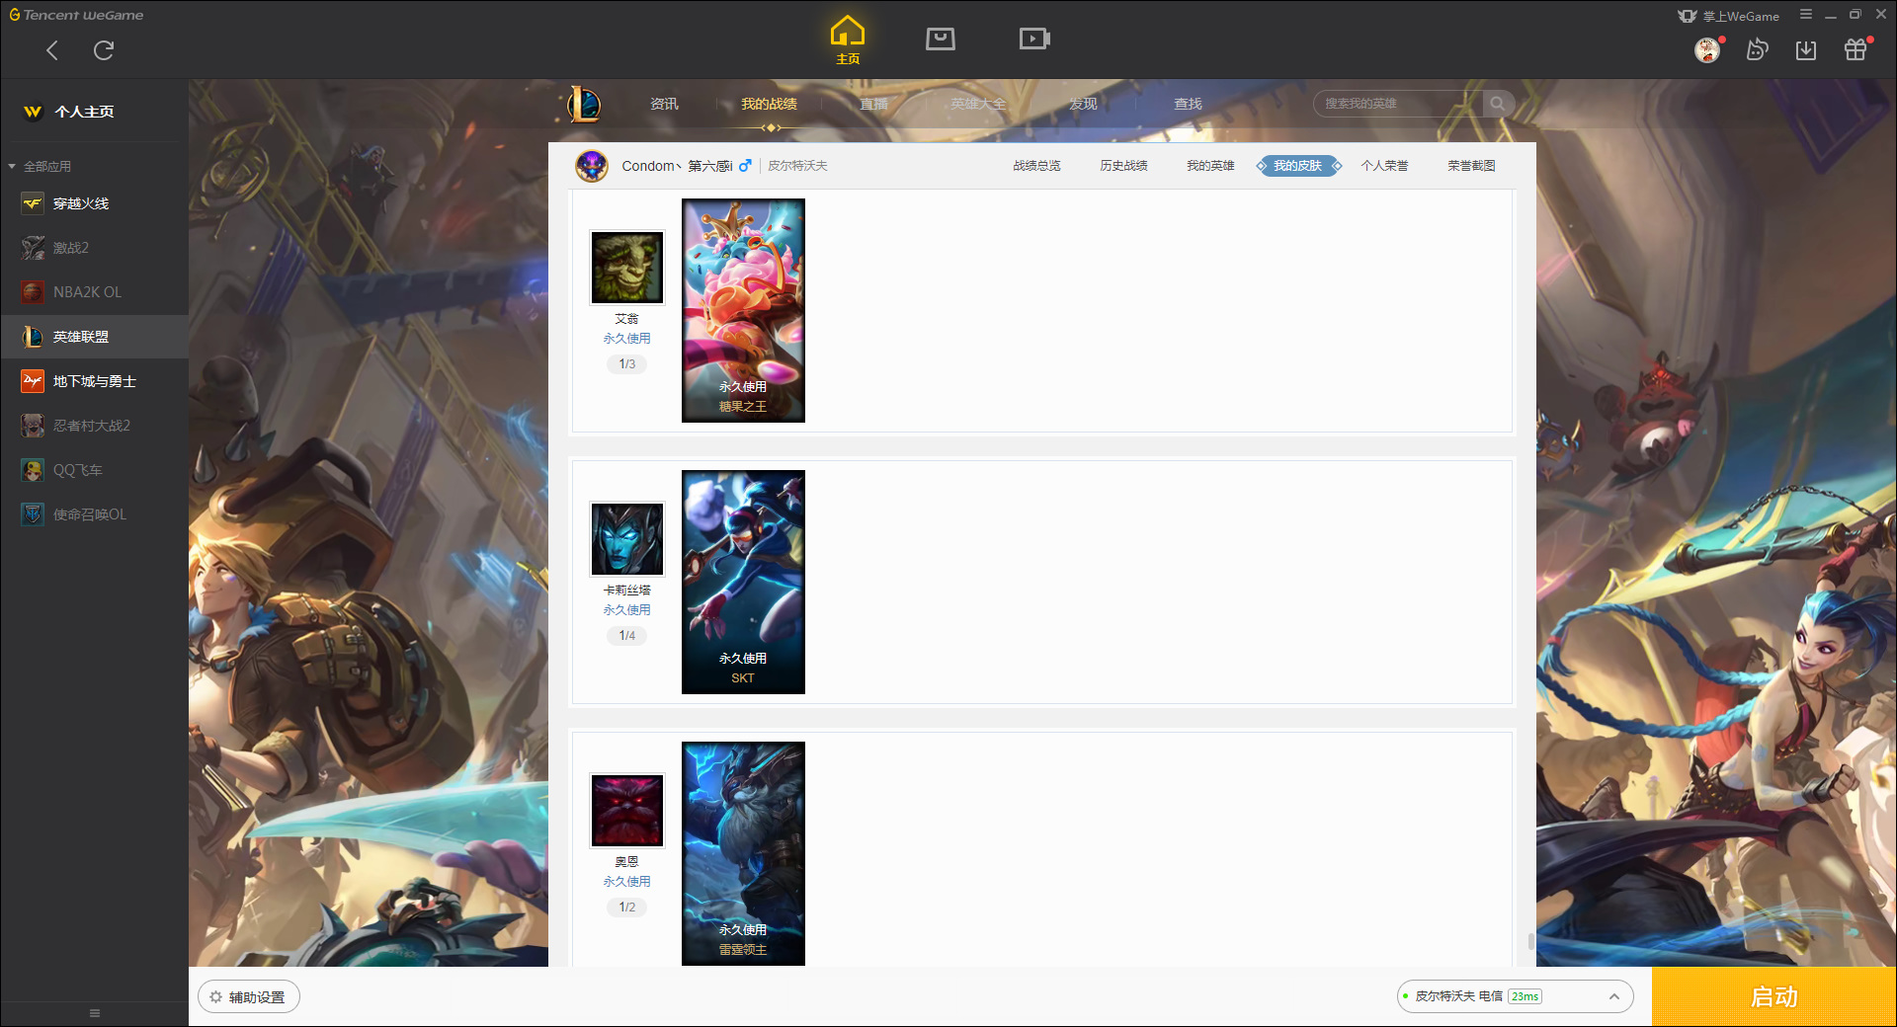
Task: Select 忍者村大战2 in app list
Action: 94,426
